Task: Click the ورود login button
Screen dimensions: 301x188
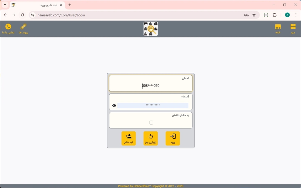Action: click(173, 138)
